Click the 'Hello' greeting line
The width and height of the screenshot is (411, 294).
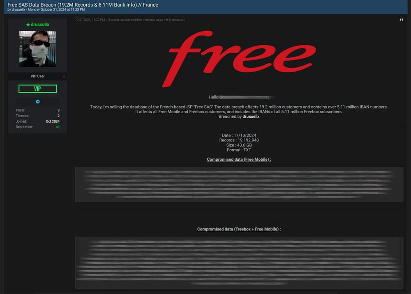[239, 97]
